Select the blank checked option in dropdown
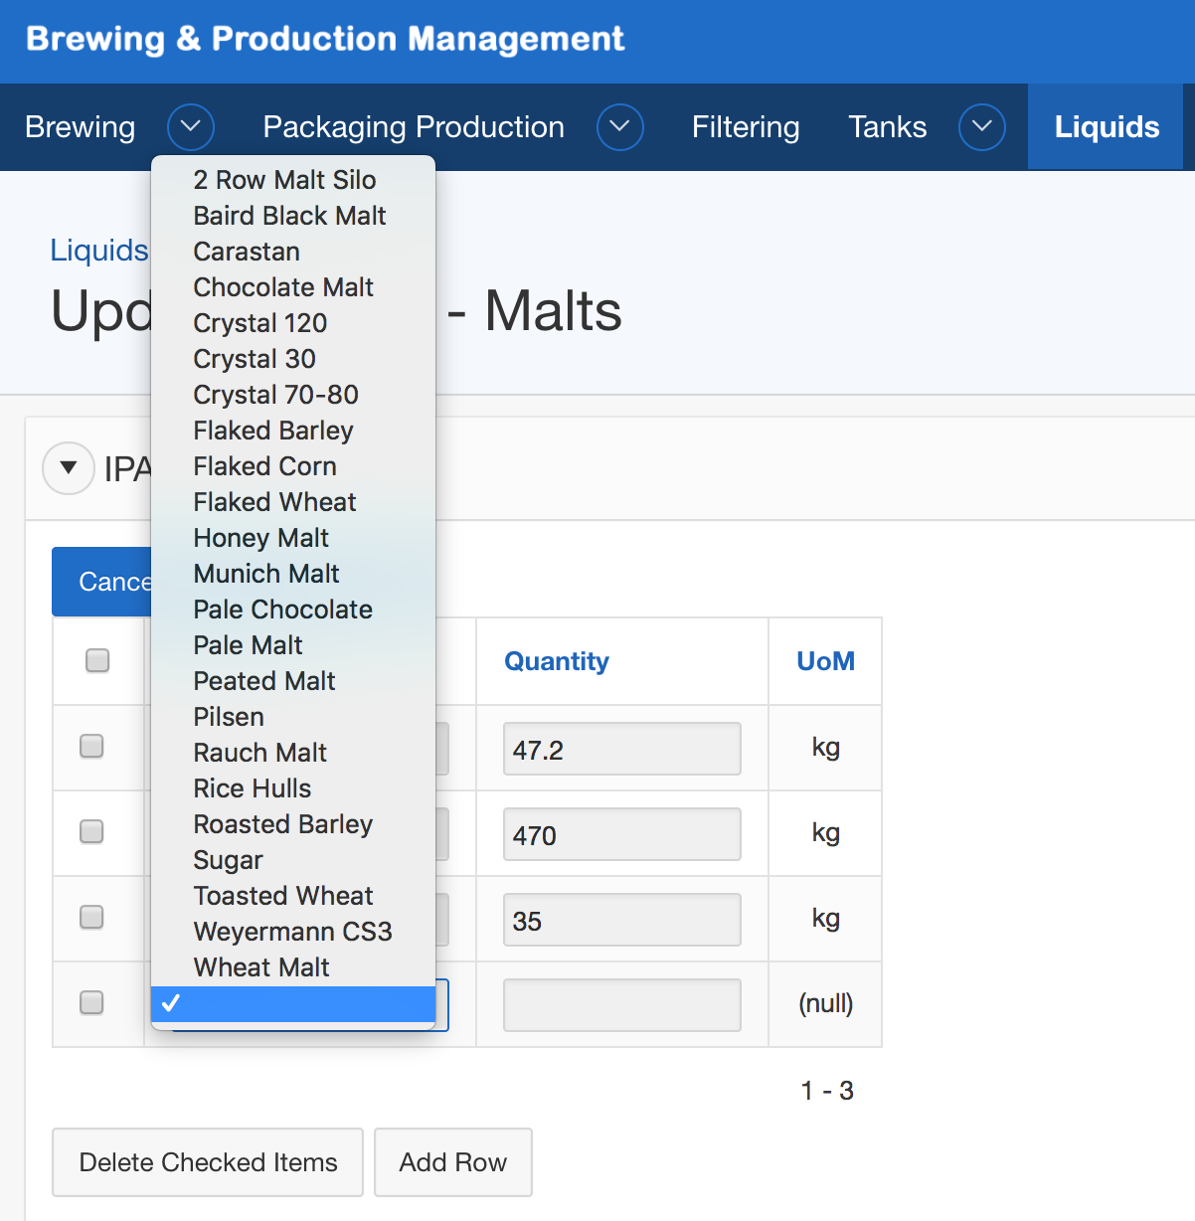Image resolution: width=1195 pixels, height=1221 pixels. point(292,1003)
